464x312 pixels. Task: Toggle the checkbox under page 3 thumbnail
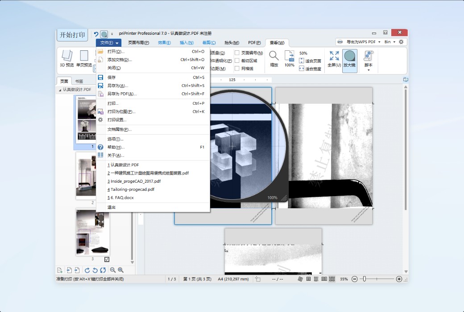[107, 259]
